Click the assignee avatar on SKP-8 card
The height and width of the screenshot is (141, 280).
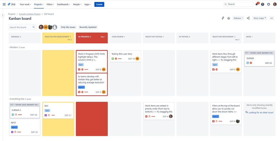click(x=238, y=121)
